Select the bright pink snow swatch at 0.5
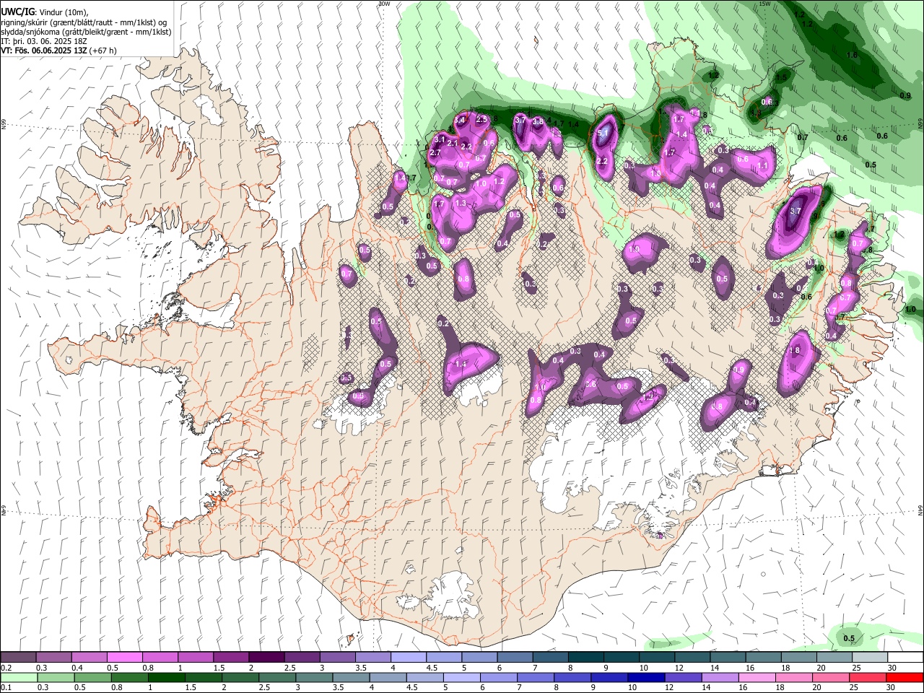 point(124,658)
